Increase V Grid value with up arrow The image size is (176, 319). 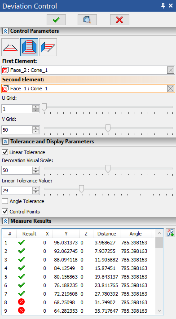pyautogui.click(x=35, y=128)
